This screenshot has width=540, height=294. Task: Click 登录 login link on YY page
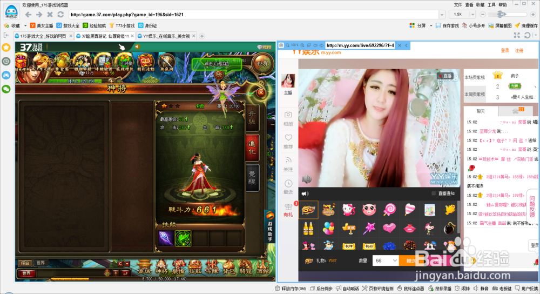505,51
